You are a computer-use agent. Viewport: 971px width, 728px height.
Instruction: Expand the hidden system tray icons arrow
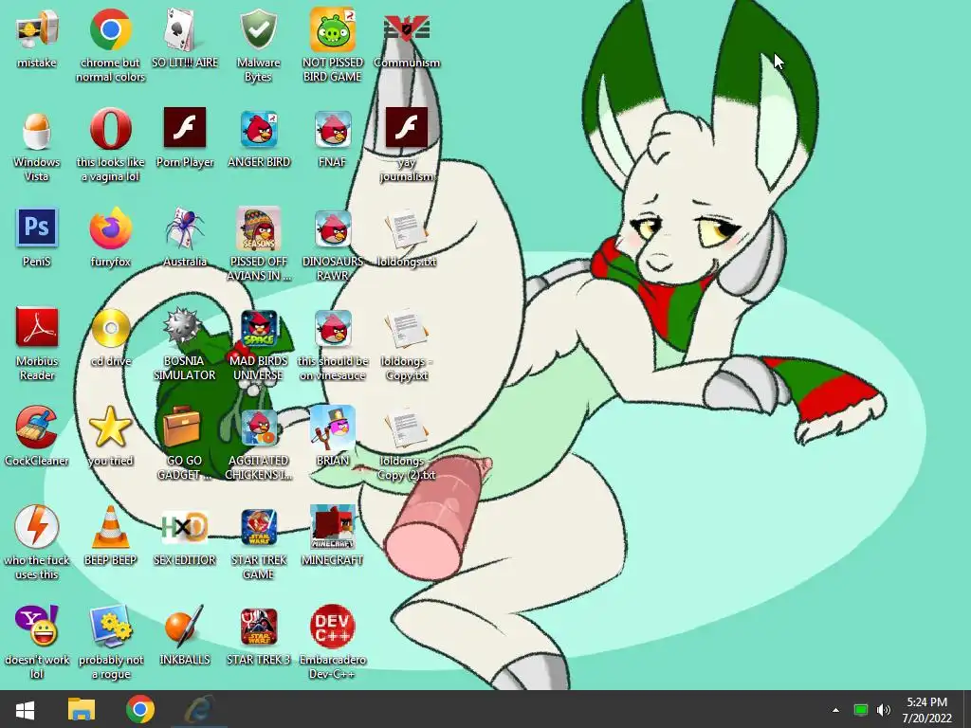[835, 710]
